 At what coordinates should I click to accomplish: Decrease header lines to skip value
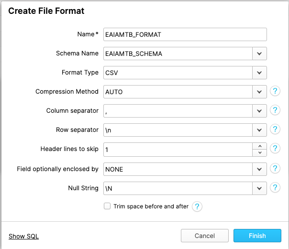click(x=260, y=153)
